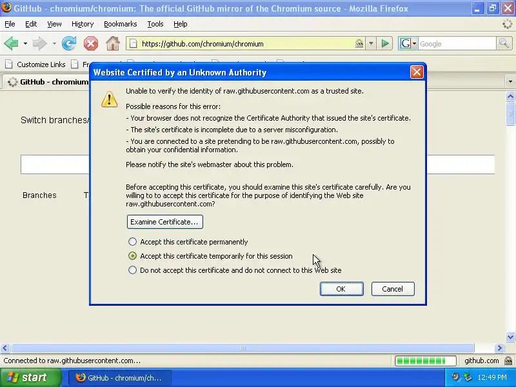
Task: Open the File menu
Action: (x=10, y=24)
